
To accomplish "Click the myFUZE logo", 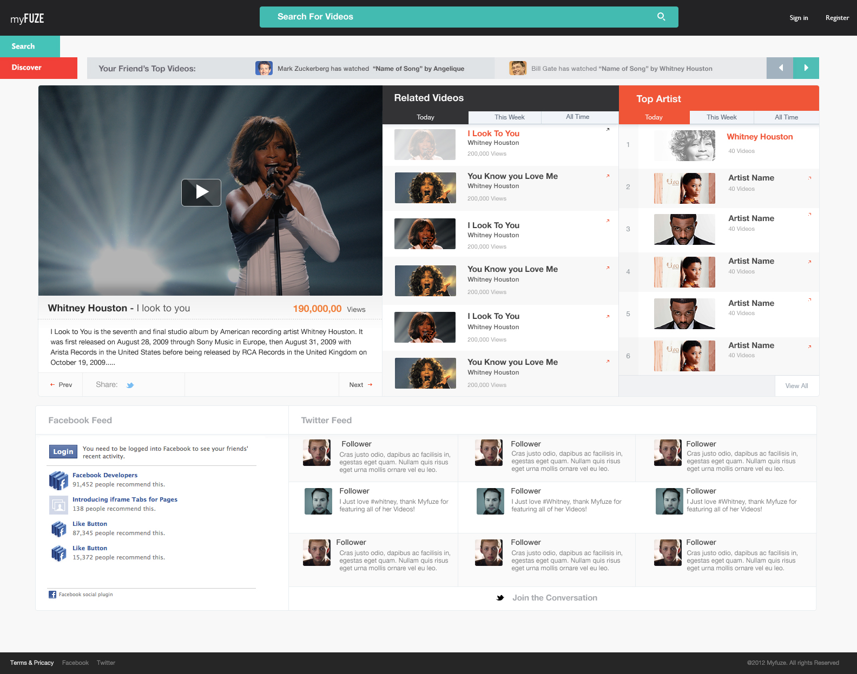I will (27, 18).
